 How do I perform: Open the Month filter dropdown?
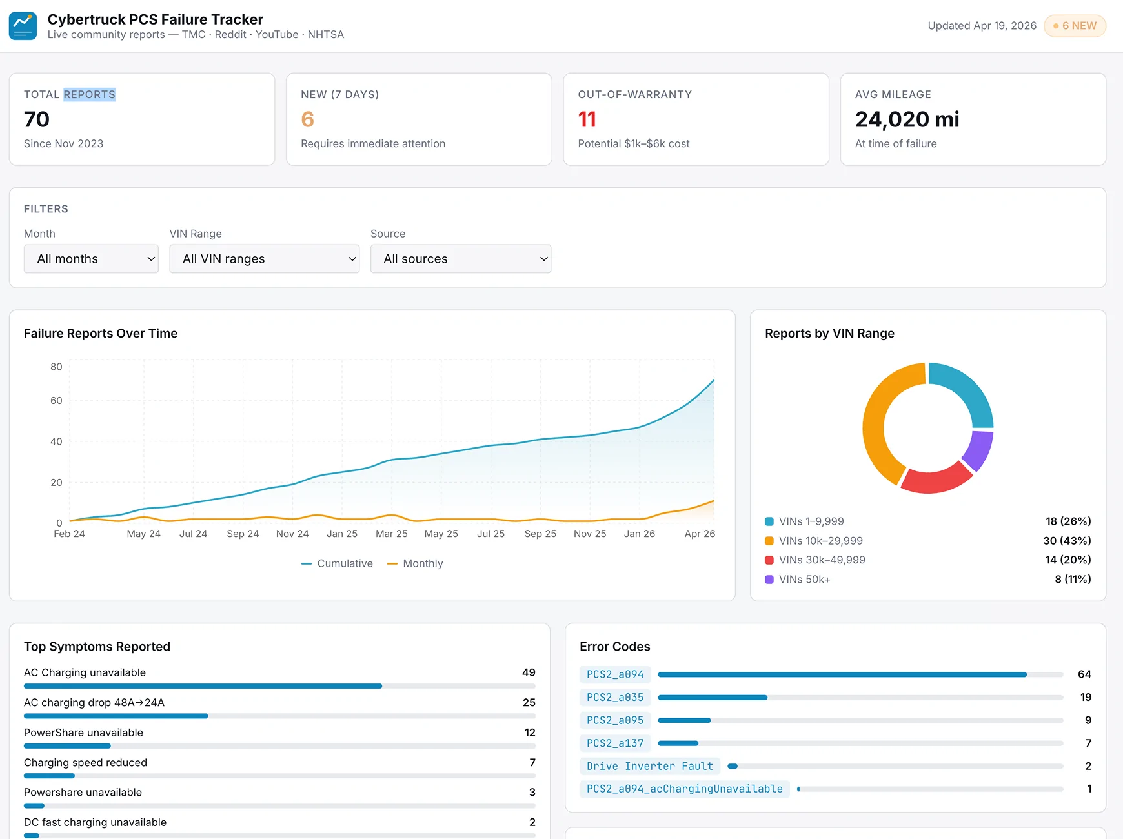(x=91, y=259)
